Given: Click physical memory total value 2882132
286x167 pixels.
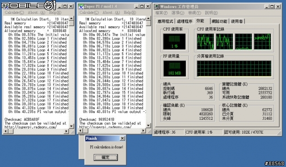Looking at the screenshot, I should [x=265, y=89].
